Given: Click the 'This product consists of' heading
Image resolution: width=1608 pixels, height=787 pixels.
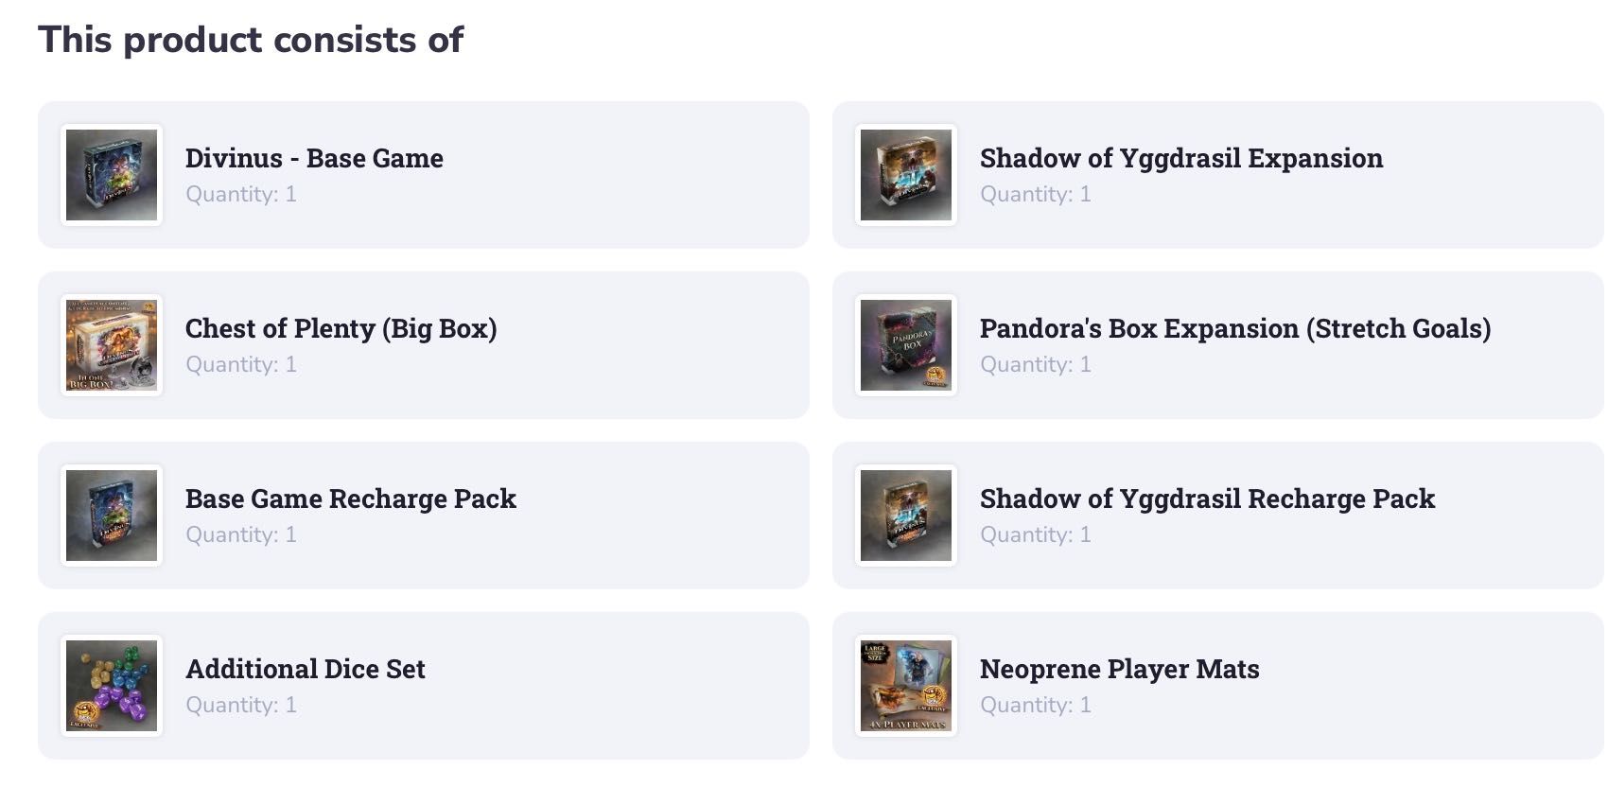Looking at the screenshot, I should tap(251, 40).
